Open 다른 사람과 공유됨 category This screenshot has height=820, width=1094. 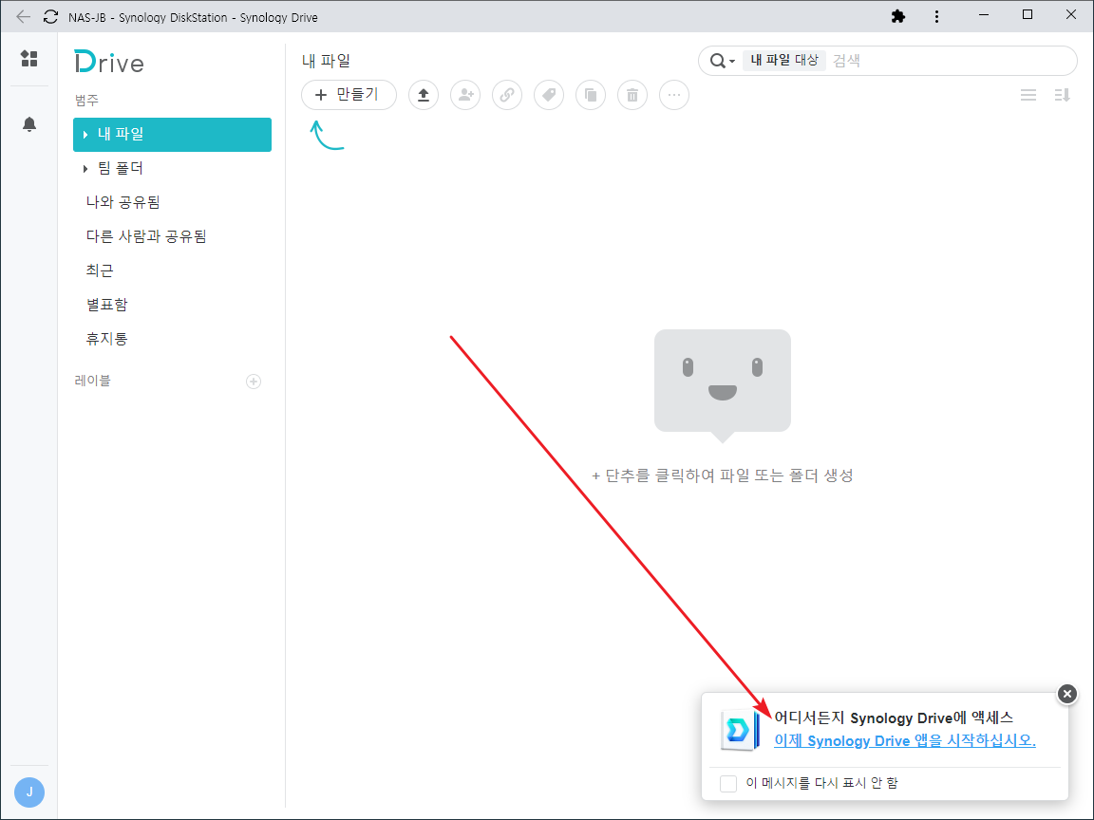pyautogui.click(x=172, y=236)
